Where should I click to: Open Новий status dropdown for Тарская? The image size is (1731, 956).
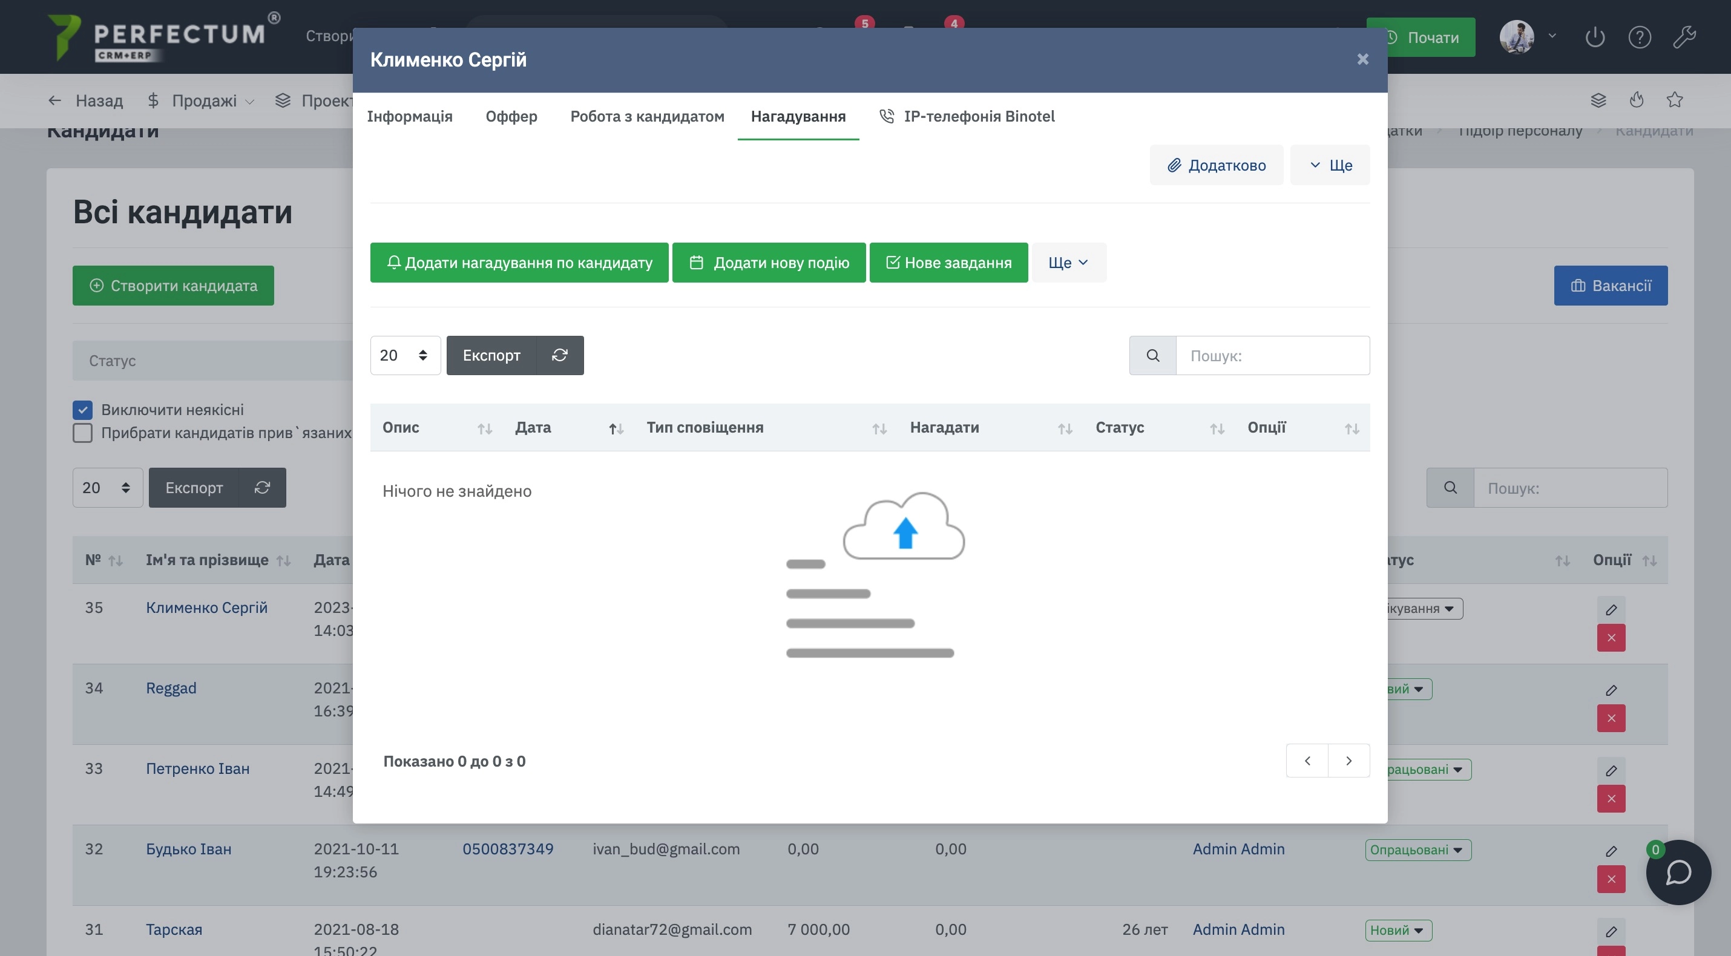[1398, 931]
